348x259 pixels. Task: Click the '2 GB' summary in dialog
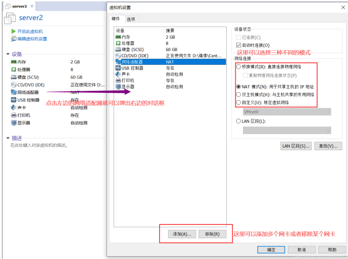170,37
